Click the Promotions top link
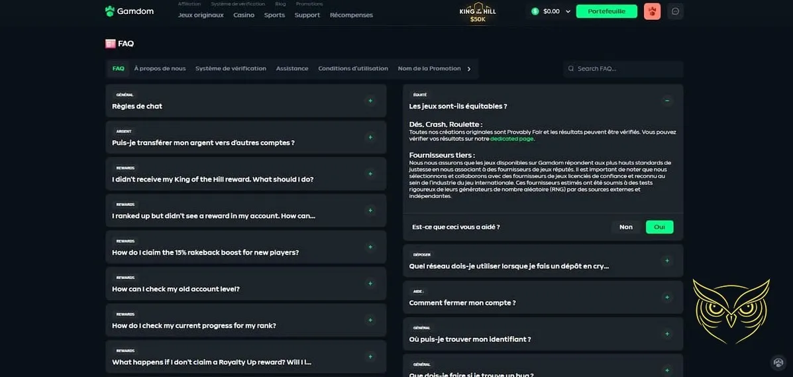Screen dimensions: 793x377 [x=309, y=3]
